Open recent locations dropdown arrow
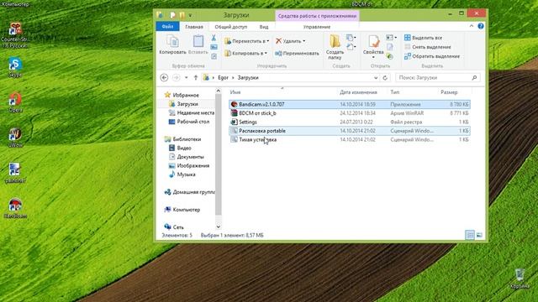 click(186, 78)
